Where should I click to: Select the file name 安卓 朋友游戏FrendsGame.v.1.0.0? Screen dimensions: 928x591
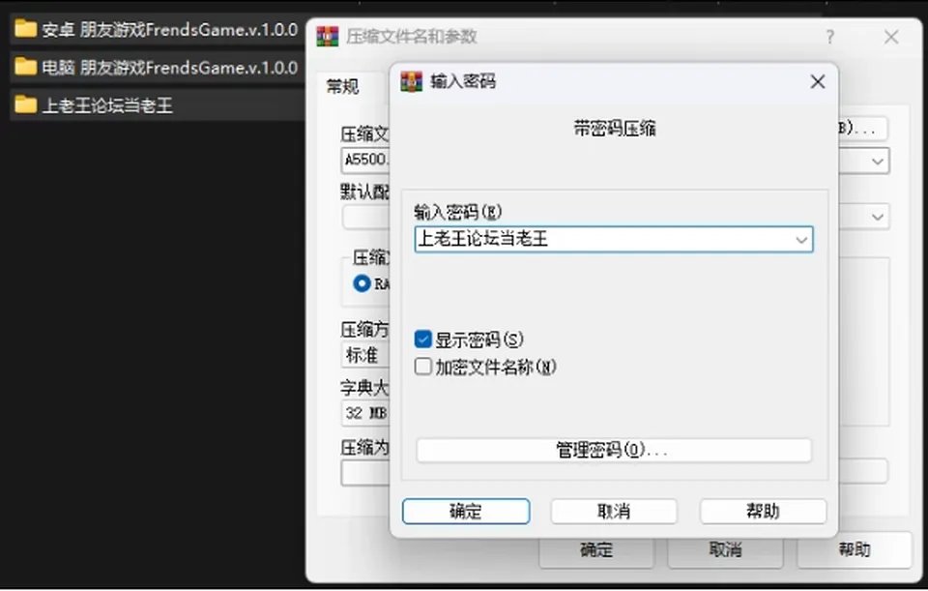170,29
